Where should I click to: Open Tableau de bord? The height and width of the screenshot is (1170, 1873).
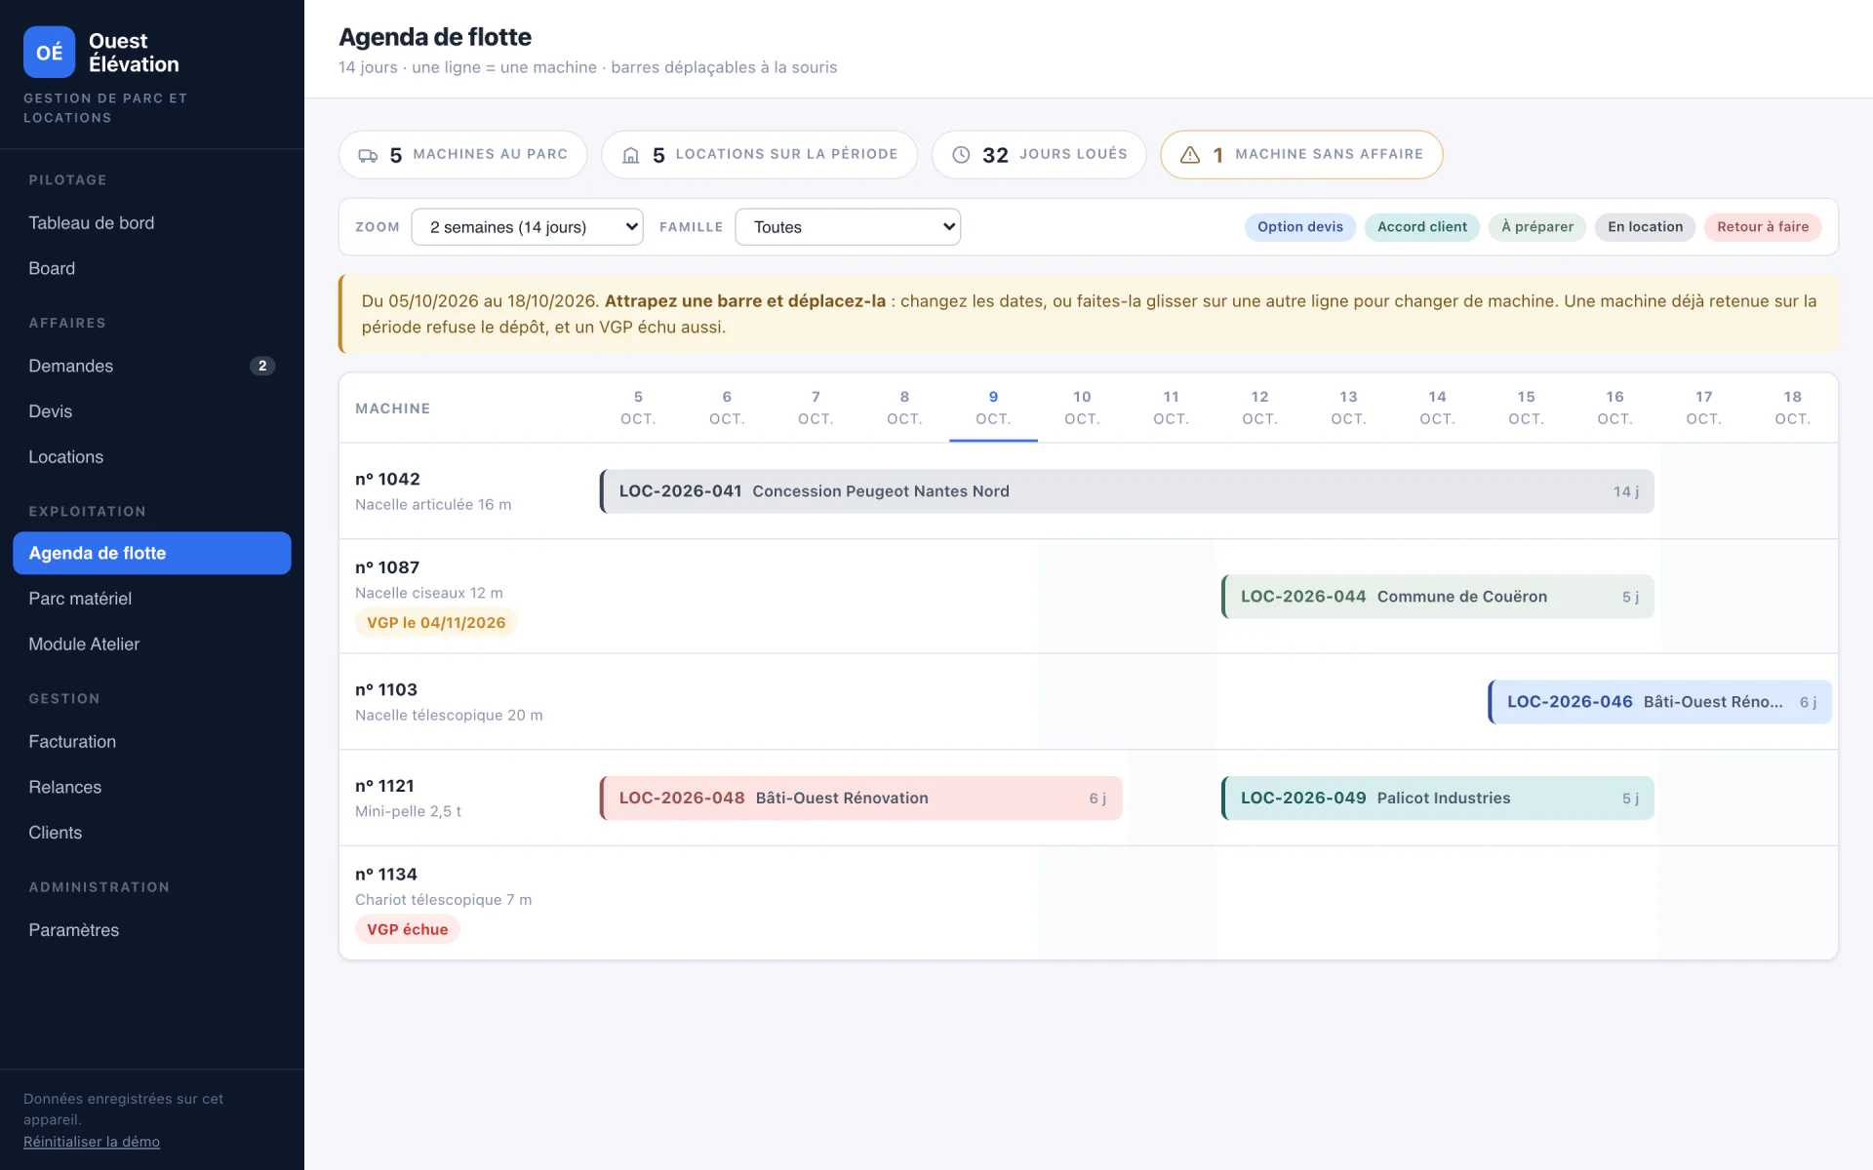coord(152,223)
